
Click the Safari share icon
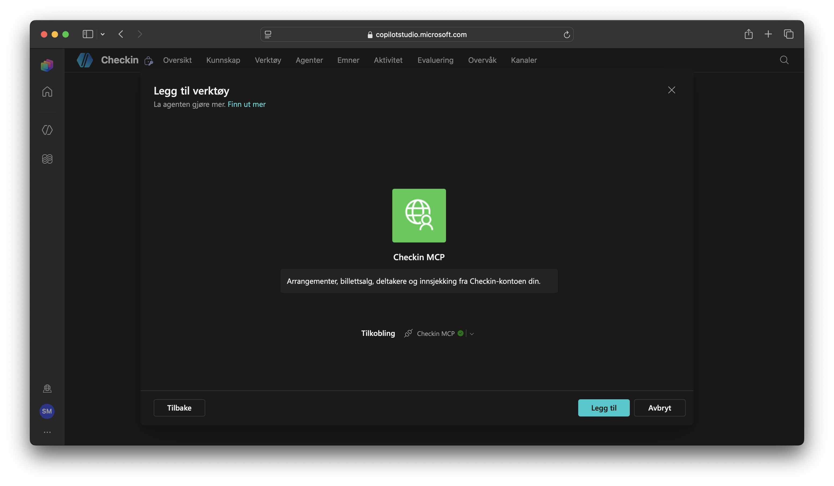coord(749,34)
